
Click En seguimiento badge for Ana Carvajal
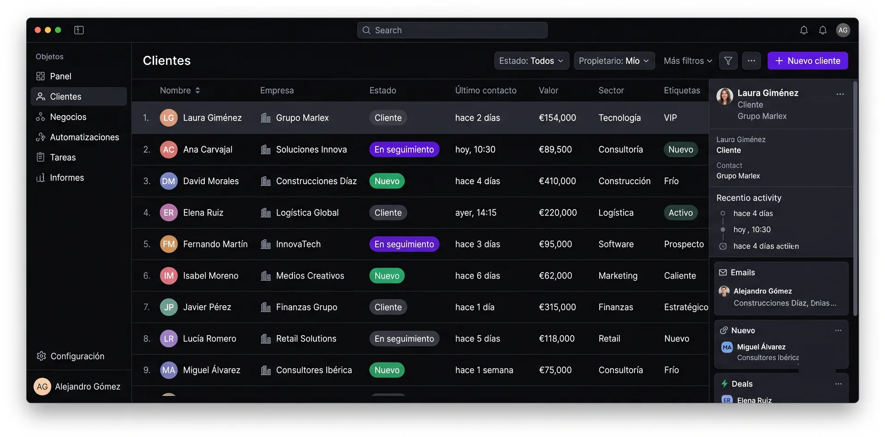click(404, 150)
